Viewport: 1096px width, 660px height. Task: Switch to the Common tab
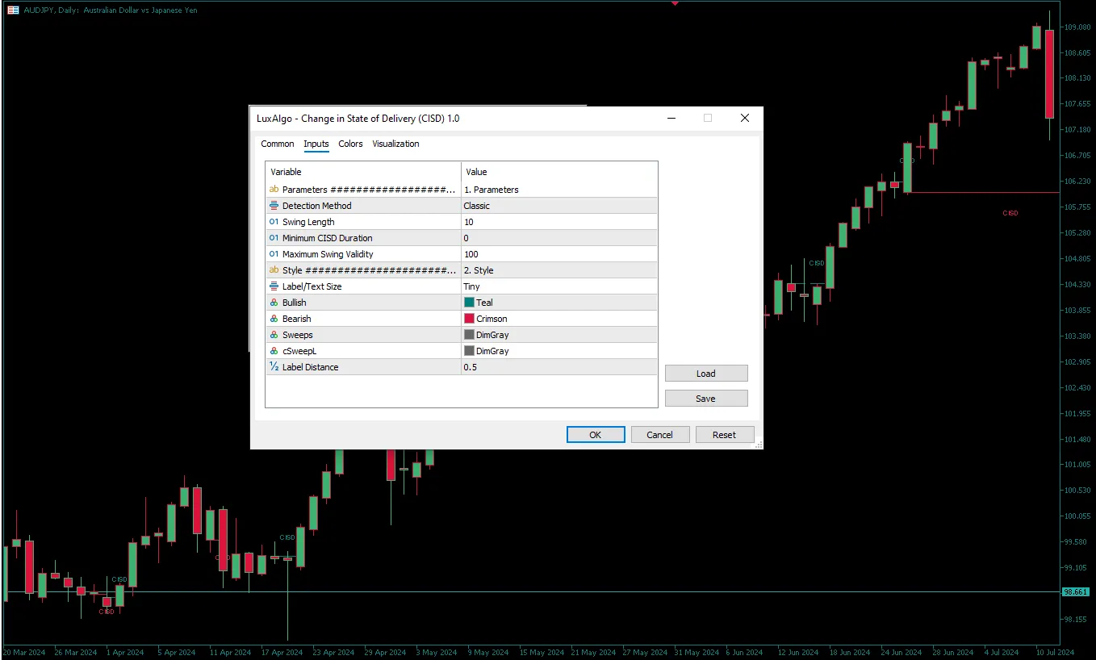point(278,144)
